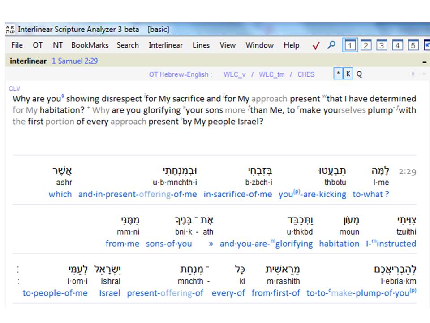Select the WLC_tm text version link
This screenshot has width=430, height=323.
click(271, 74)
